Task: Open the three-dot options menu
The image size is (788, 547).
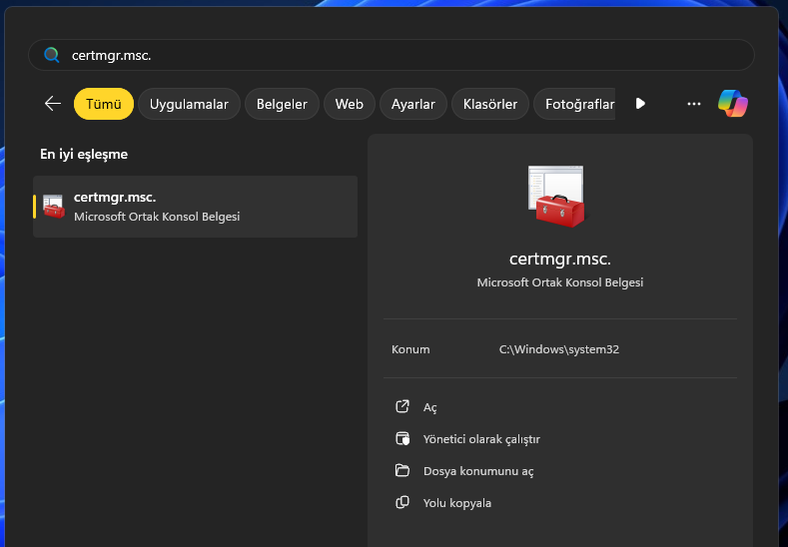Action: pos(694,104)
